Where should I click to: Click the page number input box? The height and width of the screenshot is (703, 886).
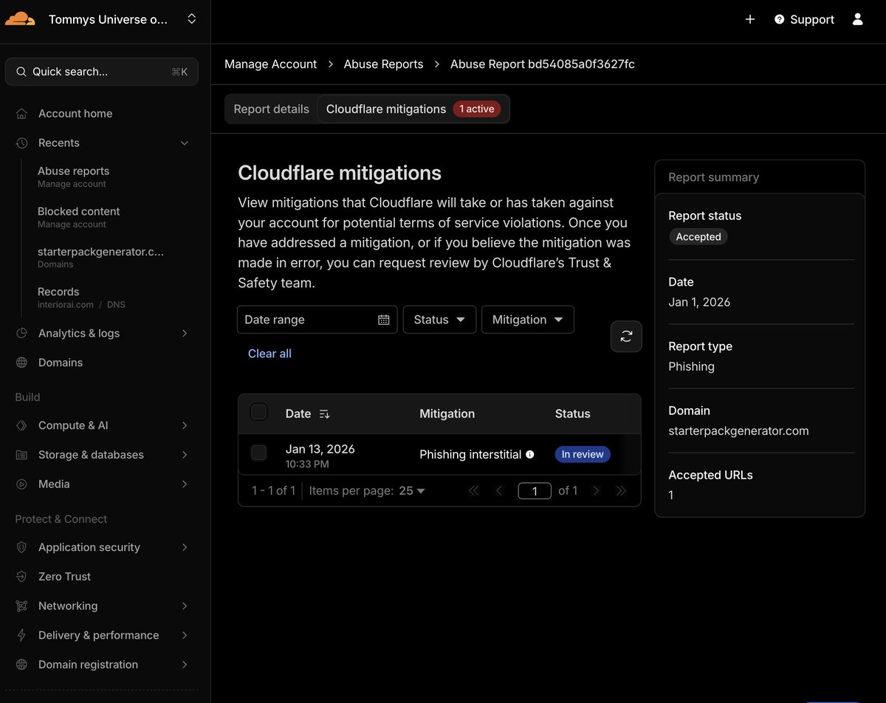pyautogui.click(x=535, y=491)
